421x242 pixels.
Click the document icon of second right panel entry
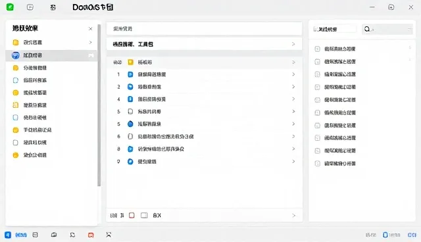tap(317, 62)
